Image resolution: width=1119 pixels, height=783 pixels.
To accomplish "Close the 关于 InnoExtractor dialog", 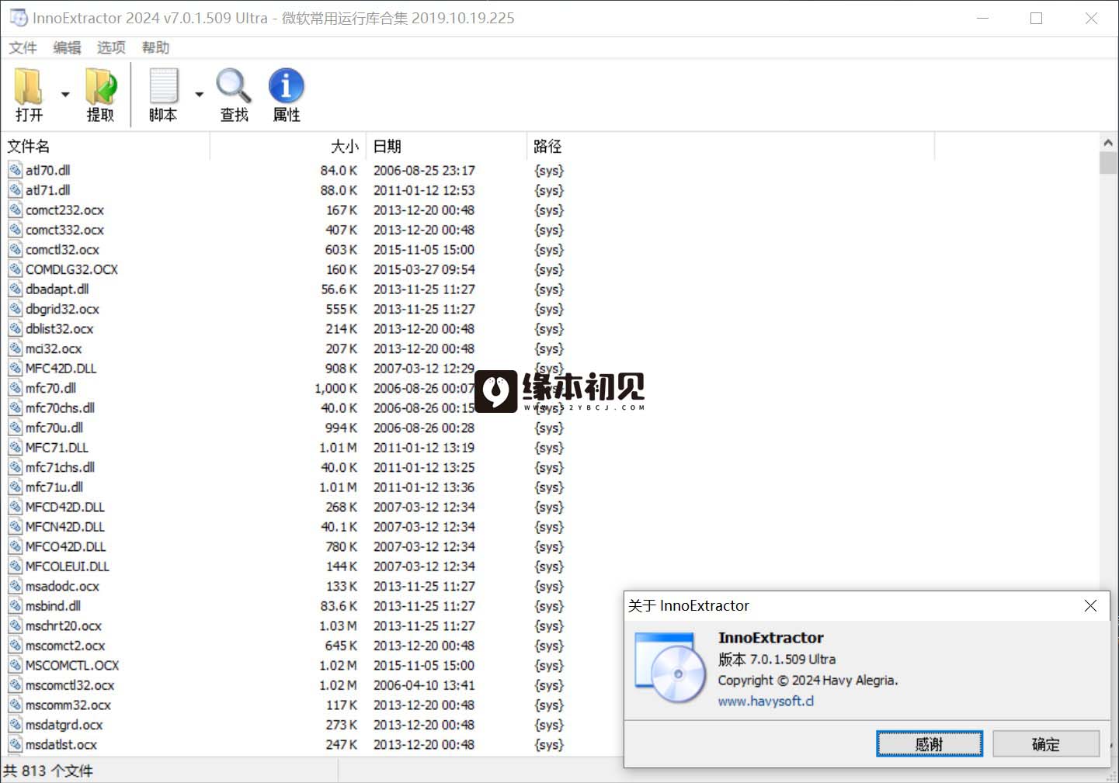I will [1090, 605].
